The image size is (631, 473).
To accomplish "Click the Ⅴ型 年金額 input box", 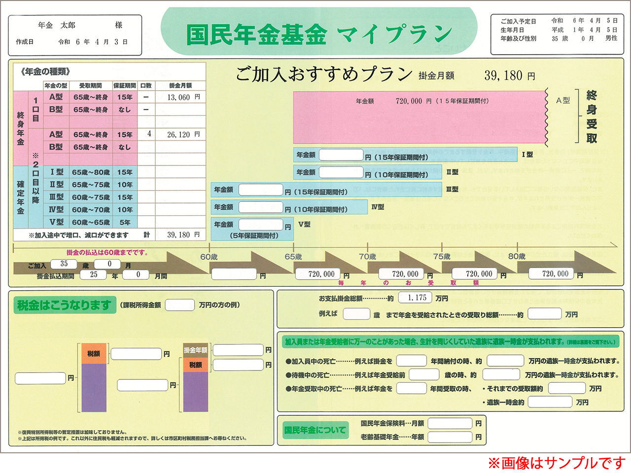I will pyautogui.click(x=261, y=224).
